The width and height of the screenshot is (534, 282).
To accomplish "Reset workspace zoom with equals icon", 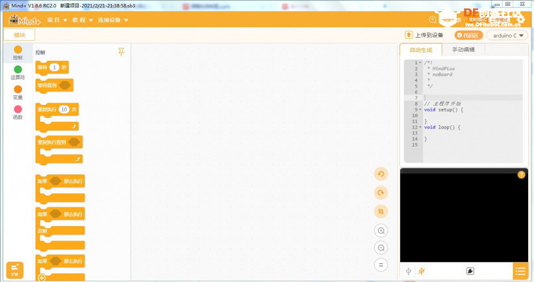I will pos(381,264).
